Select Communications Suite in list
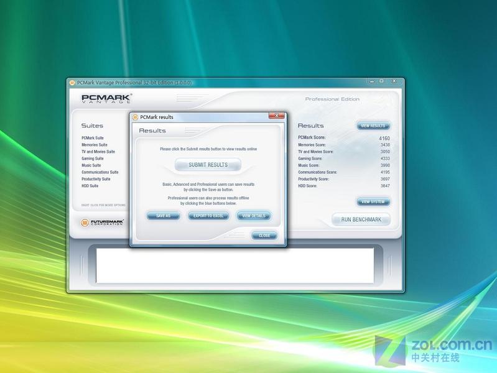The width and height of the screenshot is (497, 373). tap(100, 172)
